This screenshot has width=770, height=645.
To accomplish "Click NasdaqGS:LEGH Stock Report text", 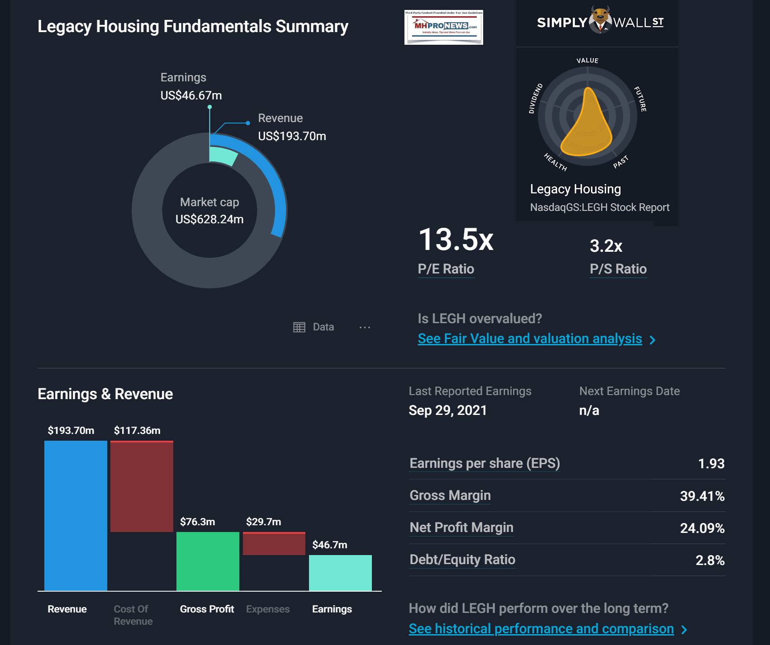I will pos(599,207).
